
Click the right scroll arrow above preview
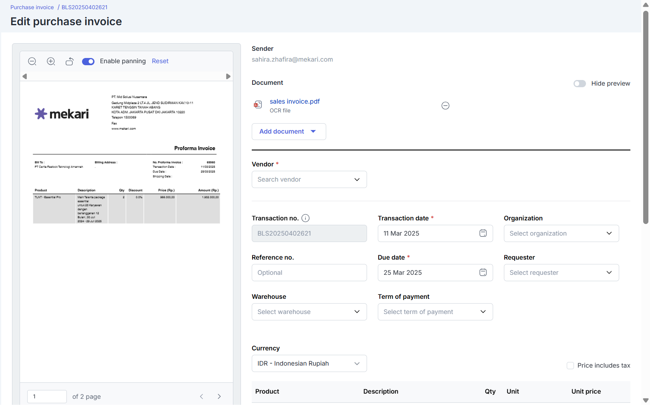(228, 76)
